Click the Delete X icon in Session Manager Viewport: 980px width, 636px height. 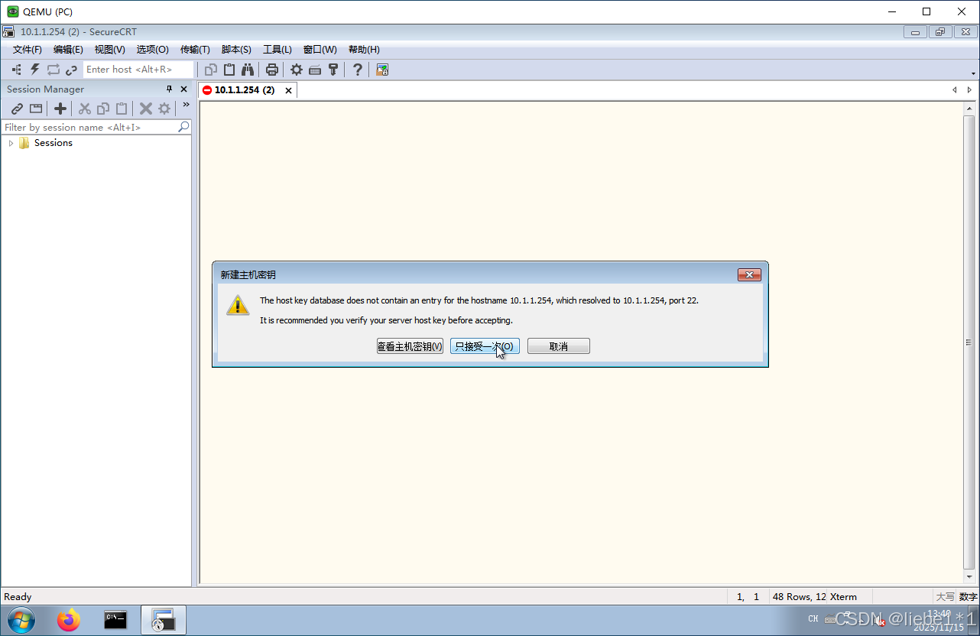(145, 109)
